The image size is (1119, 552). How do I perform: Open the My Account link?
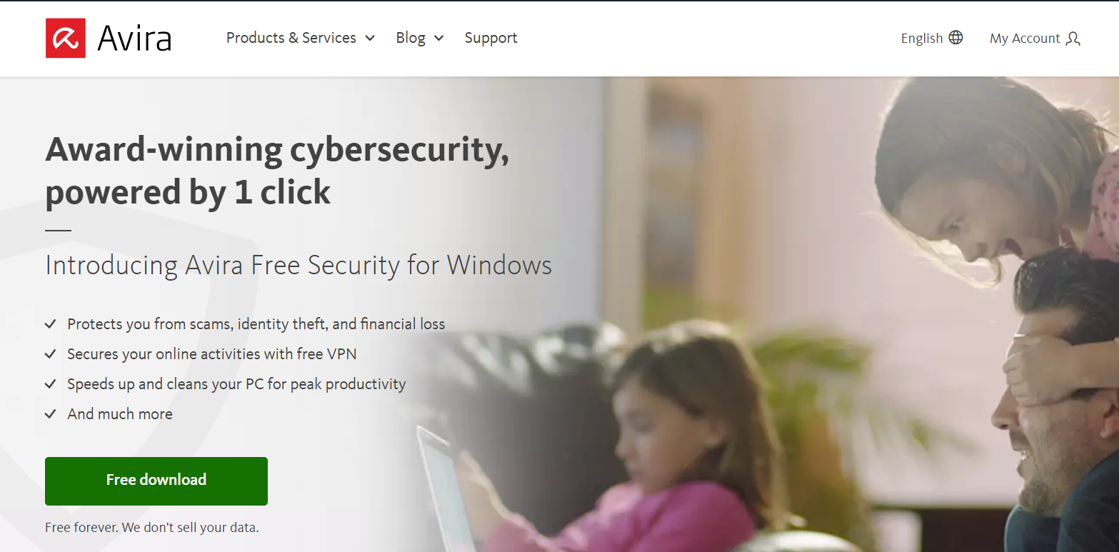tap(1035, 39)
